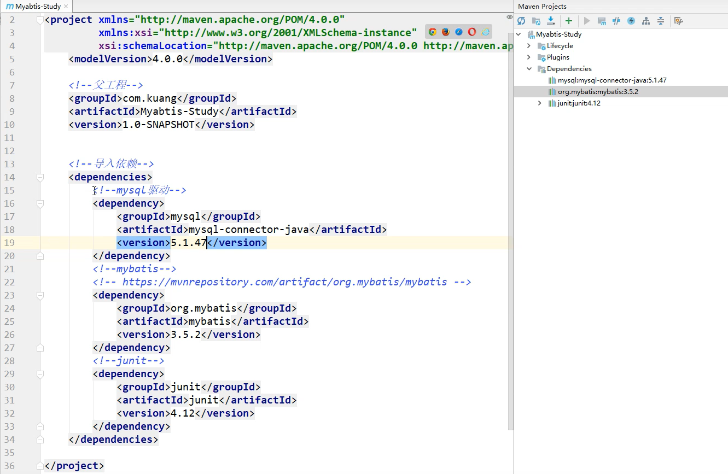Click the Maven Projects panel title
The width and height of the screenshot is (728, 474).
542,7
